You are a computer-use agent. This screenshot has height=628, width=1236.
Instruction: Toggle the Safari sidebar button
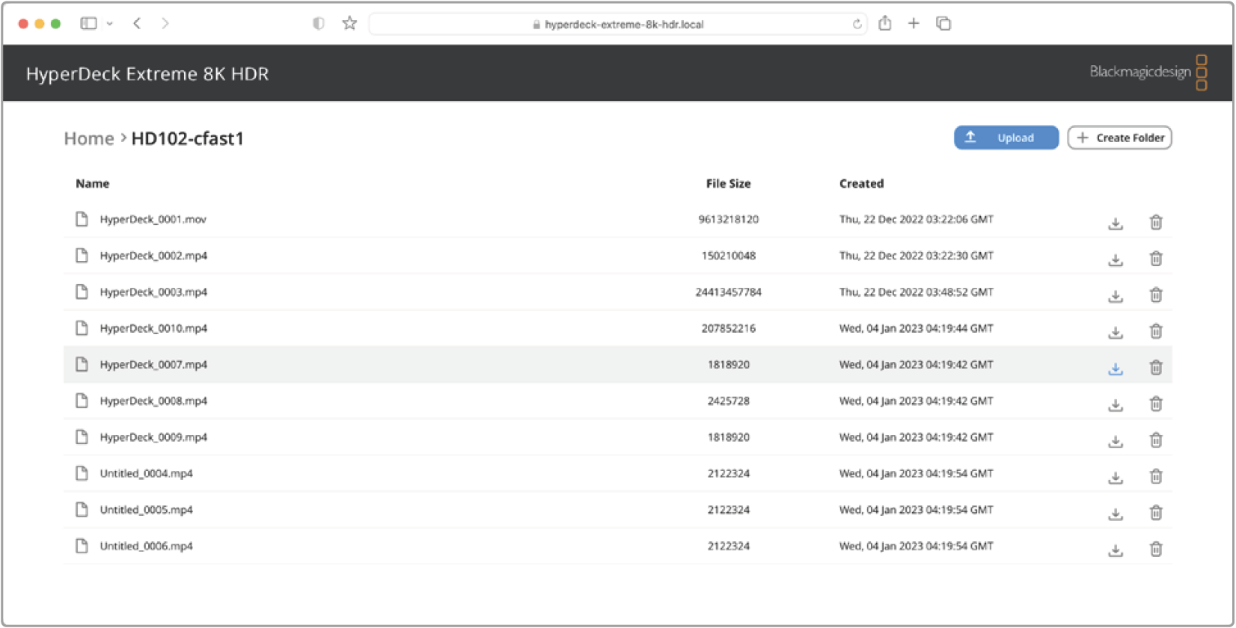coord(88,24)
